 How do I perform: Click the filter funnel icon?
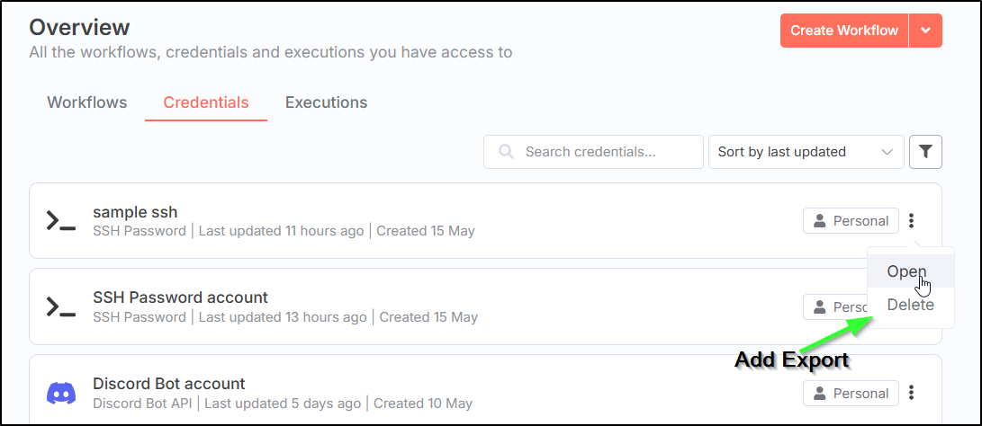(x=925, y=152)
